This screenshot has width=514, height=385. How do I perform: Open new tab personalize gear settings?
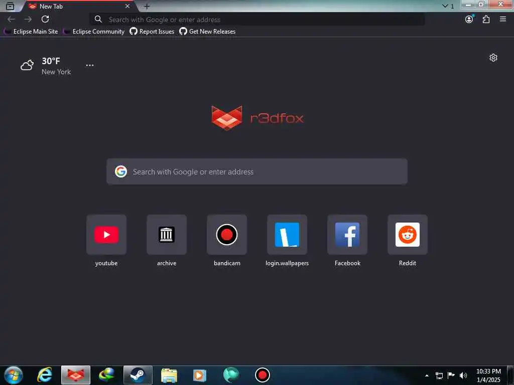pos(493,58)
